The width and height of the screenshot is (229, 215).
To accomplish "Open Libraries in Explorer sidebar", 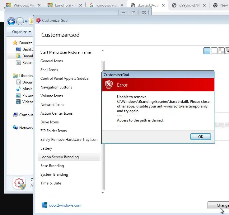I will coord(23,76).
